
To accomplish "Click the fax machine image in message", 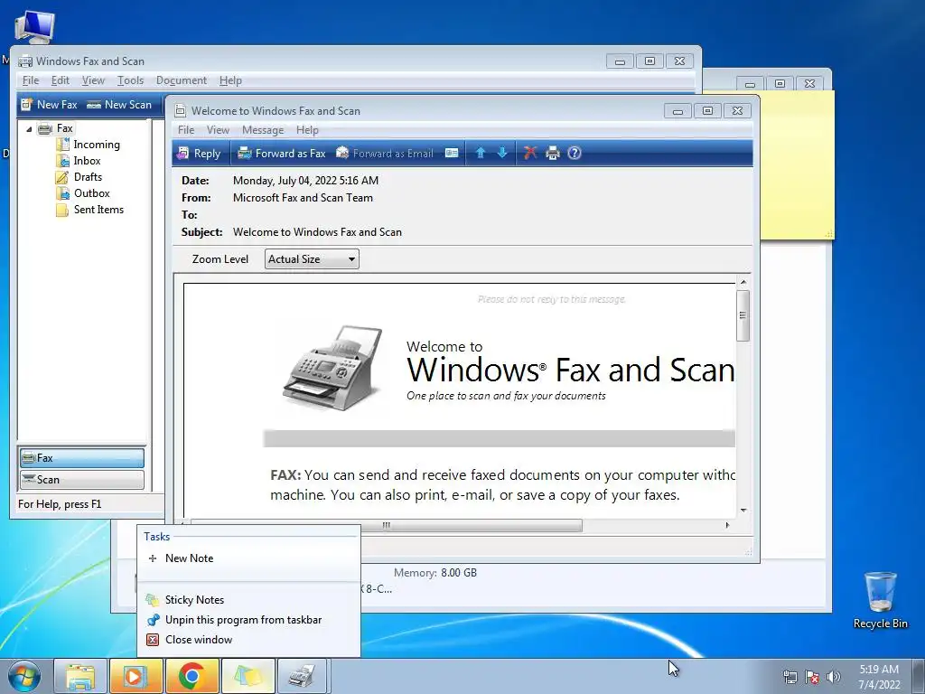I will pyautogui.click(x=333, y=368).
